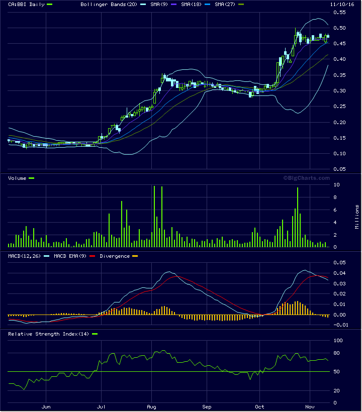Click the RSI axis value 50
The image size is (362, 412).
click(x=336, y=372)
